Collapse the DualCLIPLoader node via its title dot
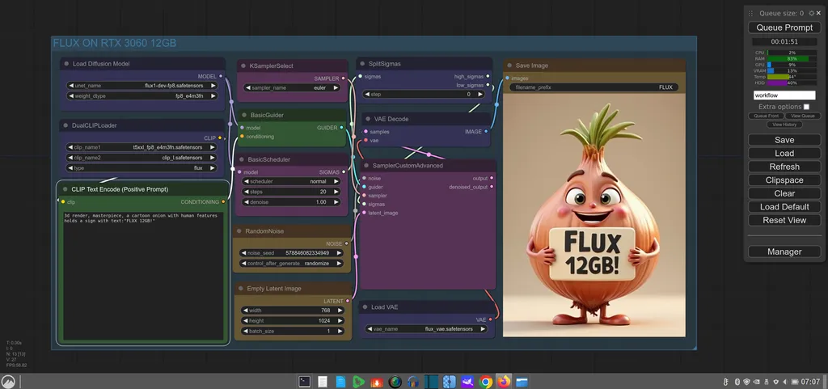Viewport: 828px width, 389px height. [x=66, y=125]
